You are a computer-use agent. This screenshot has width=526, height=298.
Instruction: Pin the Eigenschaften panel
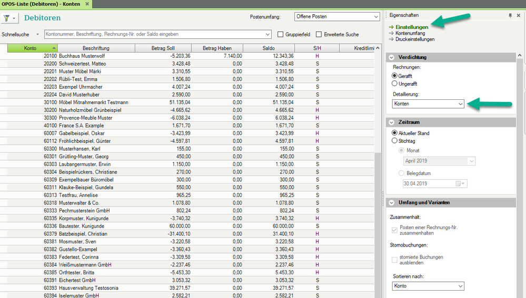coord(510,16)
